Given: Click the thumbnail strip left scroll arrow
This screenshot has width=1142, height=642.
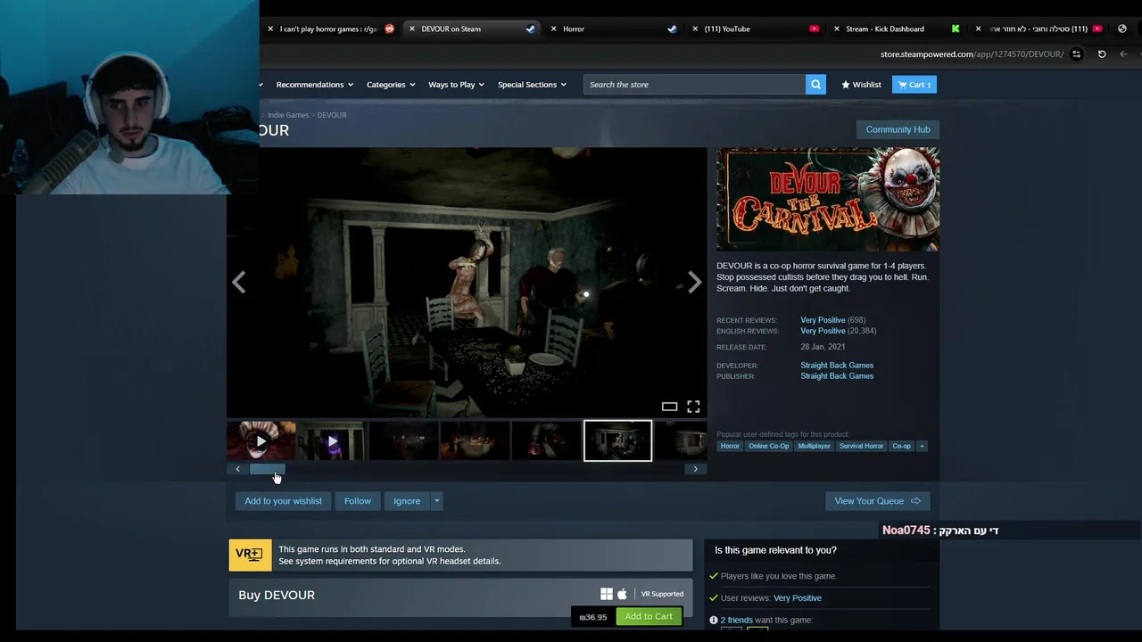Looking at the screenshot, I should tap(237, 469).
